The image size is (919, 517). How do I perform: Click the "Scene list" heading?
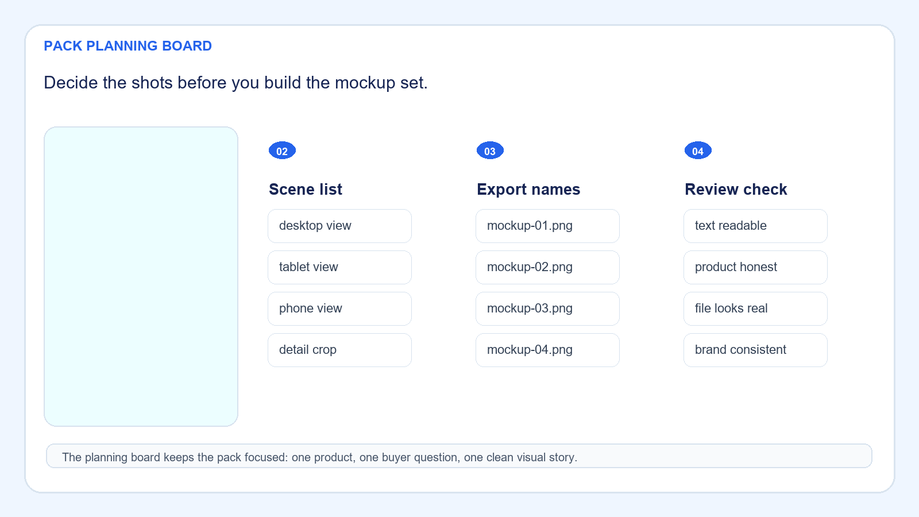(306, 190)
